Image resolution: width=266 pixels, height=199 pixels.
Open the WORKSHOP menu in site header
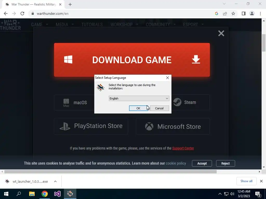point(122,25)
